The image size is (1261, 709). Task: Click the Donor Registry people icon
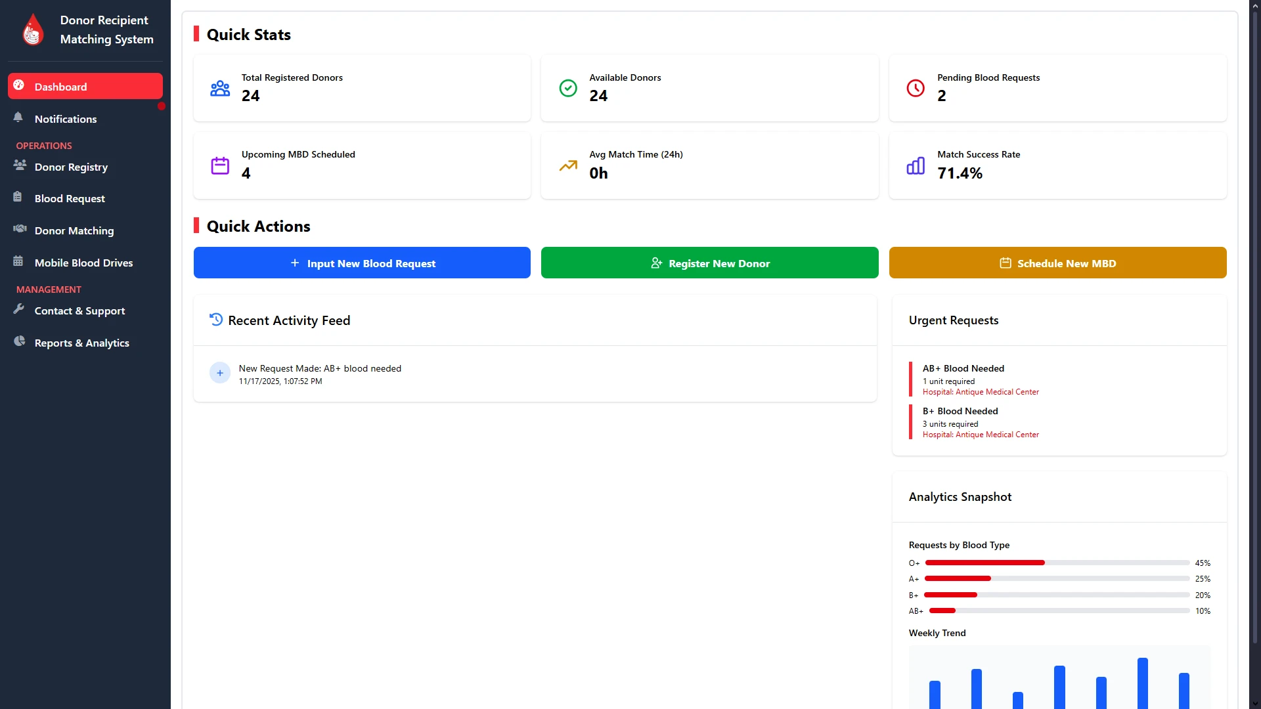click(x=20, y=165)
